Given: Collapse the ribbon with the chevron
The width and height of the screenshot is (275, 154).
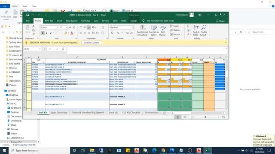Looking at the screenshot, I should coord(226,38).
